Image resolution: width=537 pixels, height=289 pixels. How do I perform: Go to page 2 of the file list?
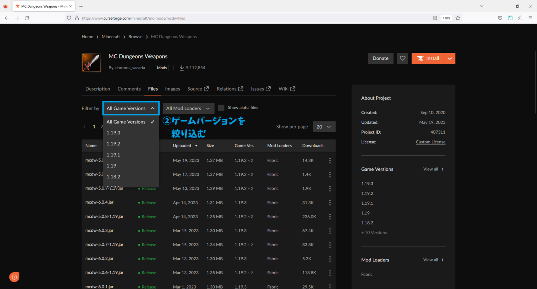pos(101,127)
